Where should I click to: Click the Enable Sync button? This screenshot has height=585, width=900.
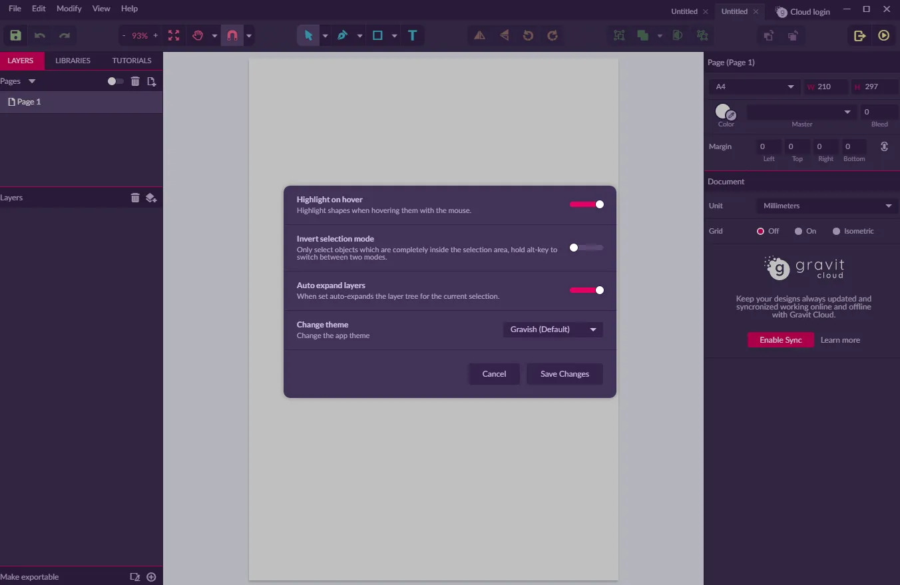click(781, 340)
